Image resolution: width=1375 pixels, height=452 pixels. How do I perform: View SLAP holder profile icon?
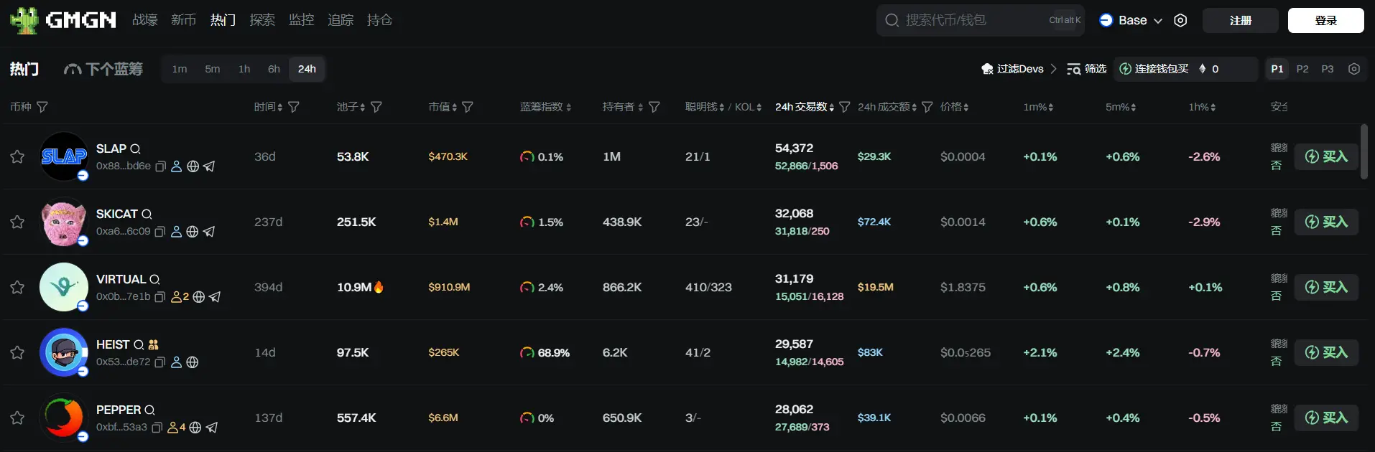tap(176, 166)
